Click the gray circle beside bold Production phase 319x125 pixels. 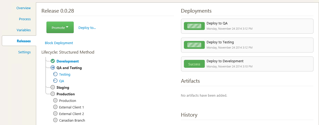[52, 94]
